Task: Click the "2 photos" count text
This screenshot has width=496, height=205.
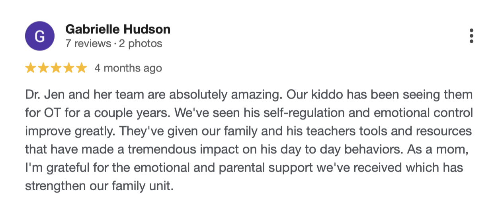Action: click(x=141, y=43)
